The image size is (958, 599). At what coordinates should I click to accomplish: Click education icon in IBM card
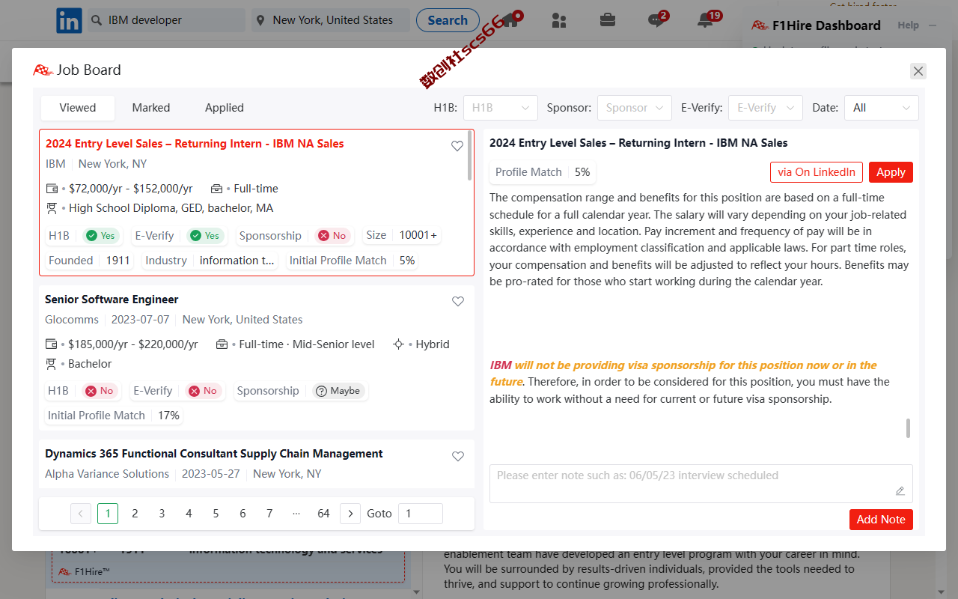pos(52,208)
